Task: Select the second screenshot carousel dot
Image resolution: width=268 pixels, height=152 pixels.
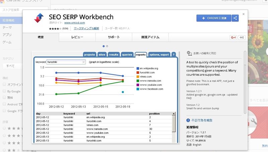Action: coord(107,46)
